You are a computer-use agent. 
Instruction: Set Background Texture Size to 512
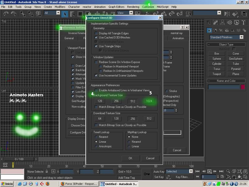click(133, 101)
